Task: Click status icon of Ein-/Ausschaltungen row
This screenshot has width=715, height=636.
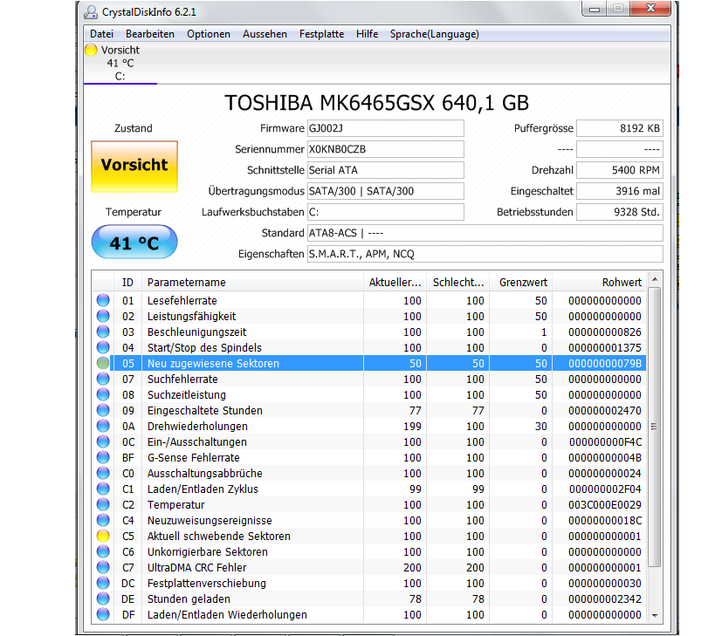Action: click(x=104, y=442)
